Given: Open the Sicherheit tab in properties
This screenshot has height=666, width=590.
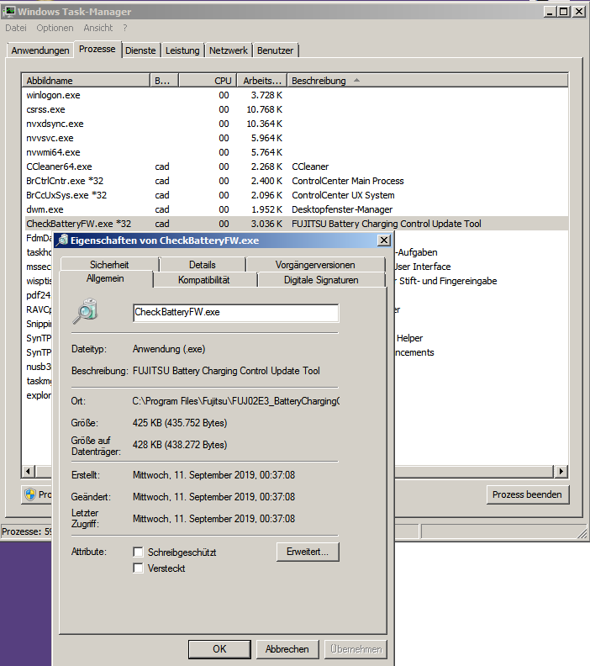Looking at the screenshot, I should [x=109, y=265].
